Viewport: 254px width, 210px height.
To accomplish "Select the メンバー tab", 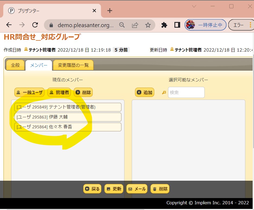I will [x=39, y=65].
